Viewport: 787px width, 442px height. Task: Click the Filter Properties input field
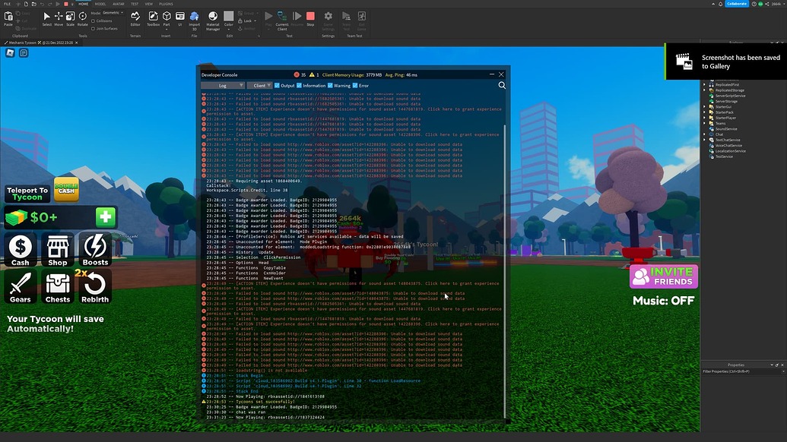(743, 371)
